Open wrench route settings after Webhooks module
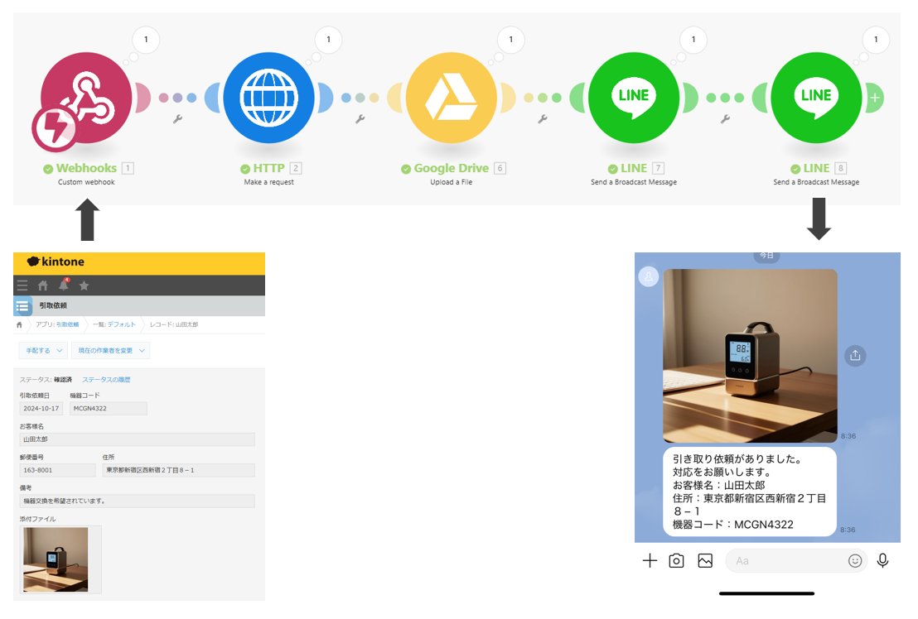 (177, 119)
